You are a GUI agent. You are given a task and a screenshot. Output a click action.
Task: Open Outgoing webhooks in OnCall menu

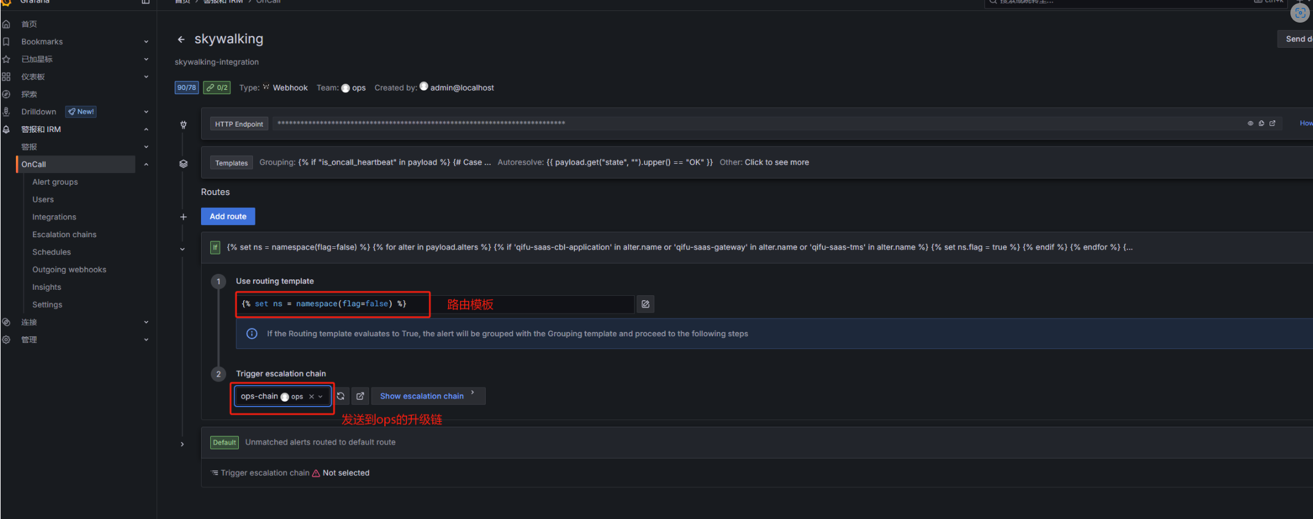(x=69, y=270)
